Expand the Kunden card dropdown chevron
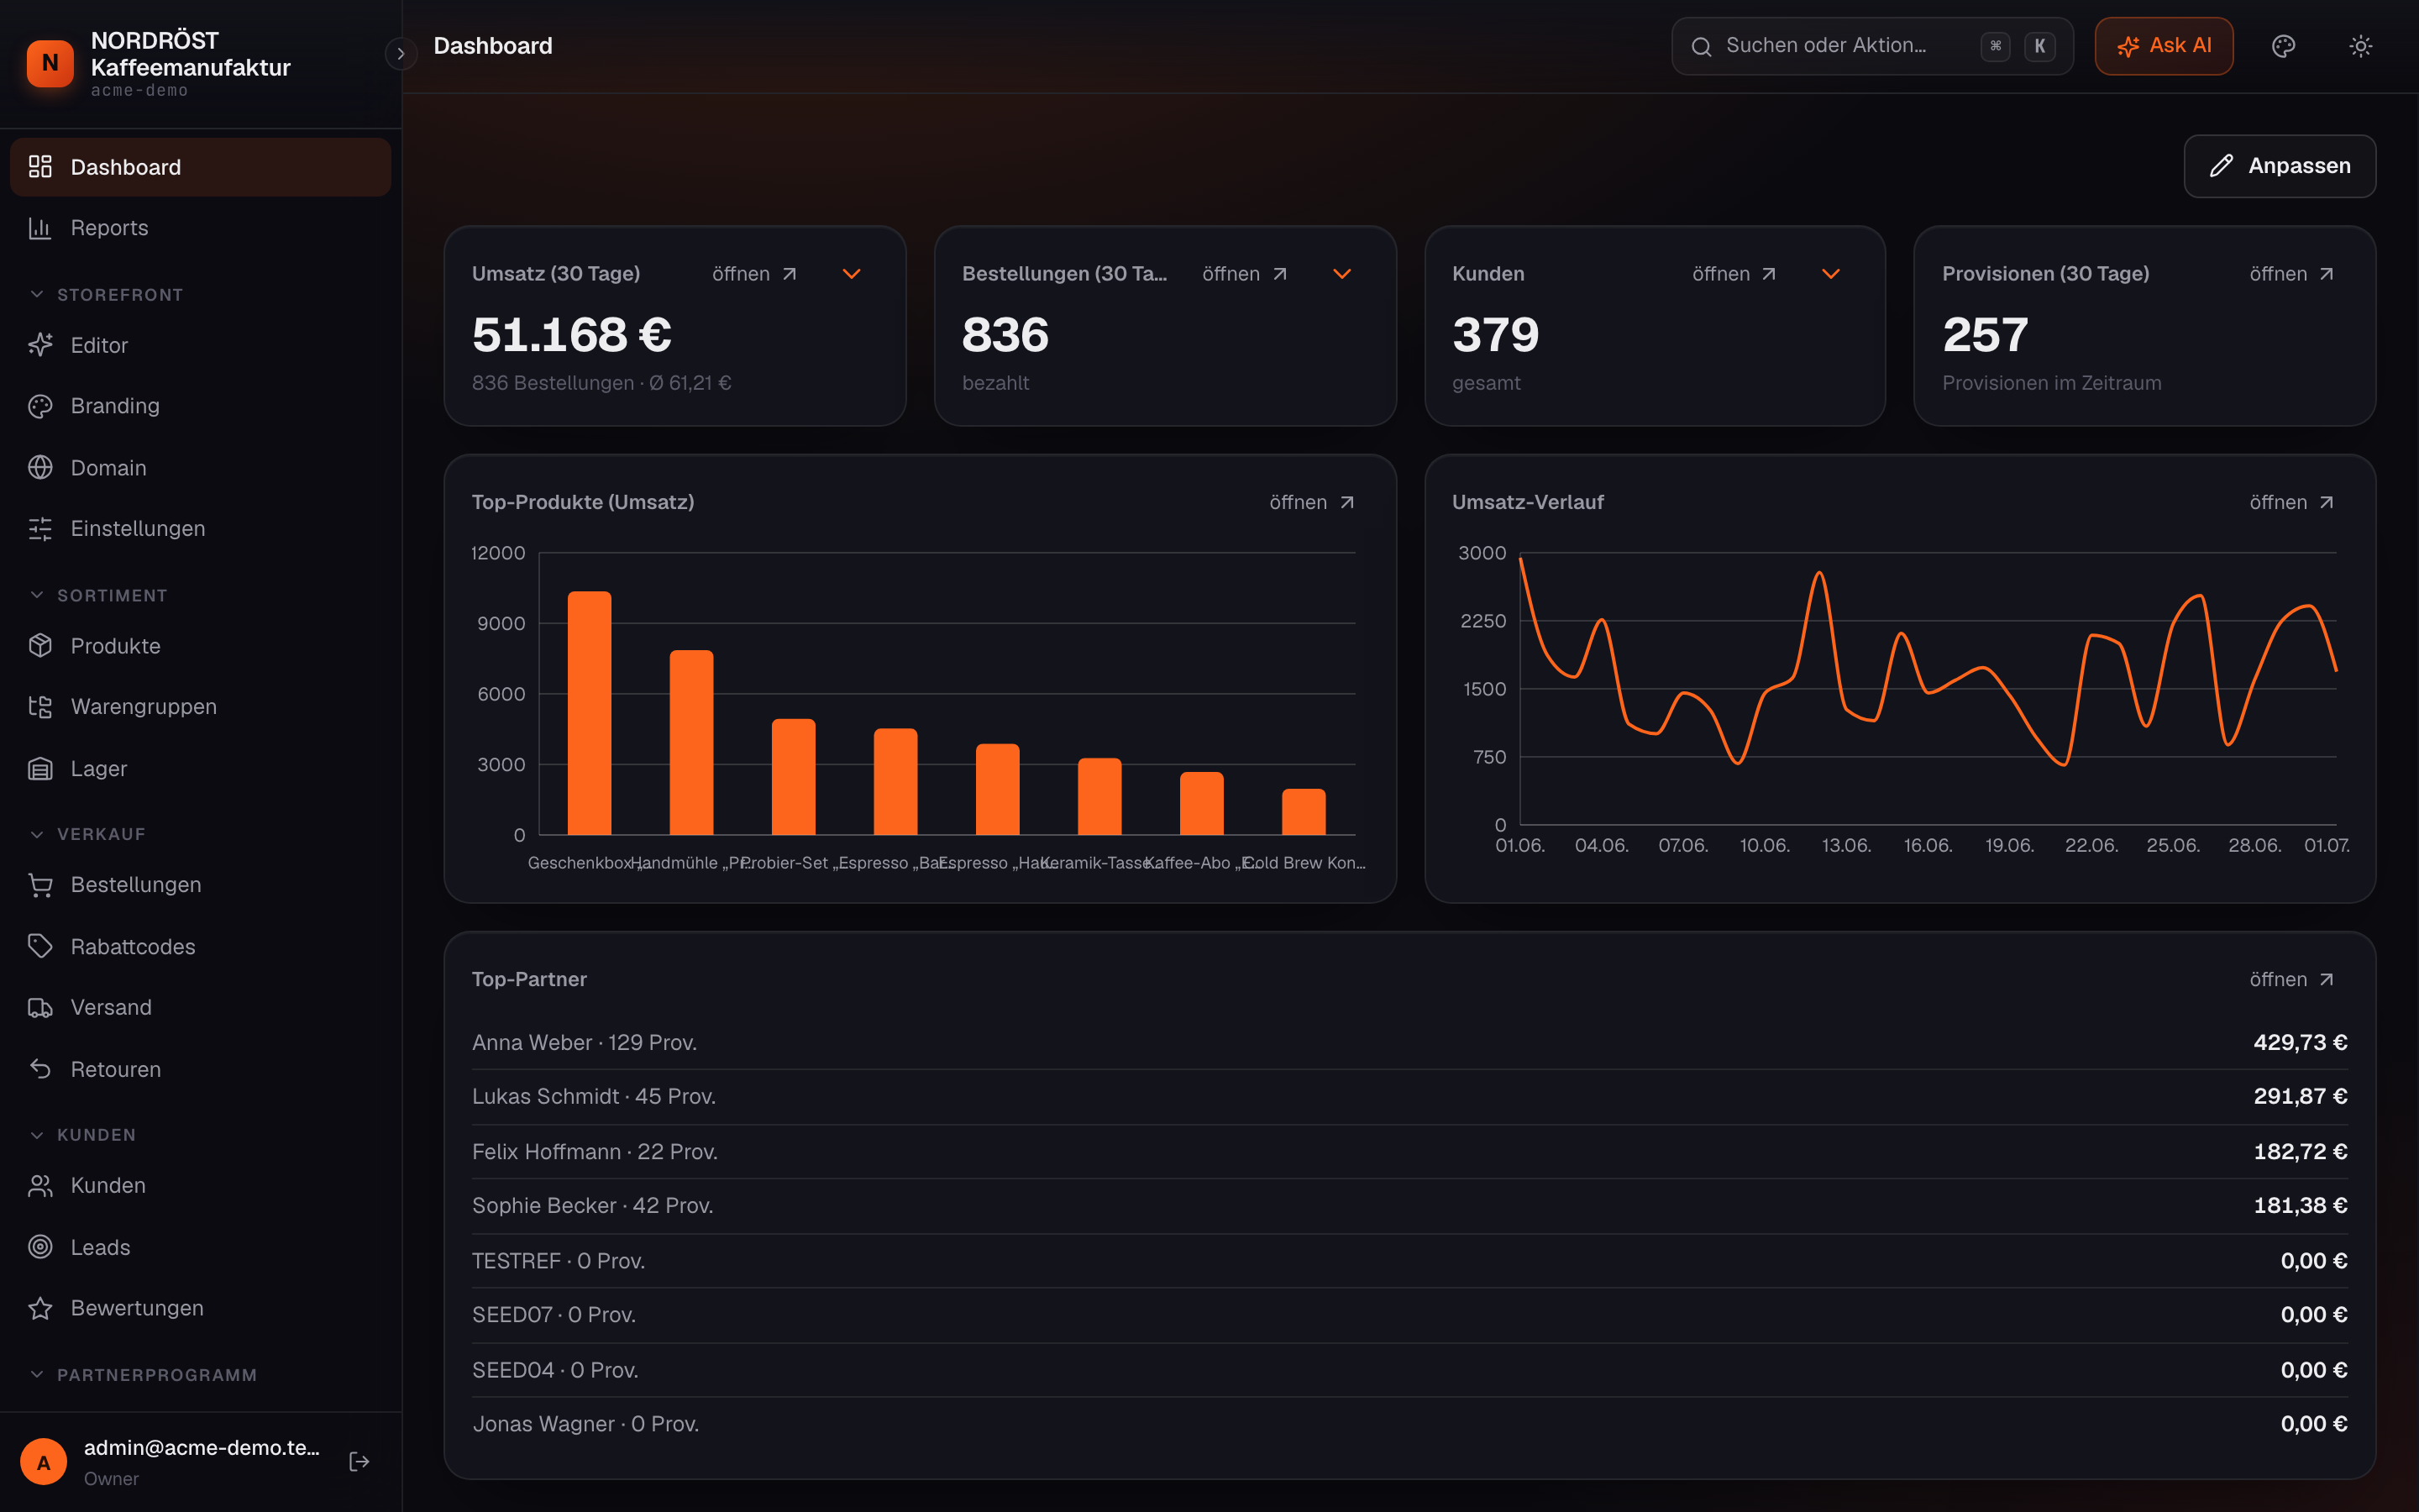 pyautogui.click(x=1830, y=274)
